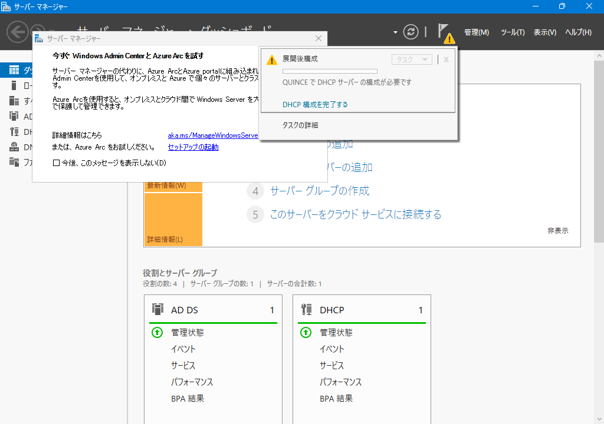Open the DHCP tile title
604x424 pixels.
tap(332, 310)
